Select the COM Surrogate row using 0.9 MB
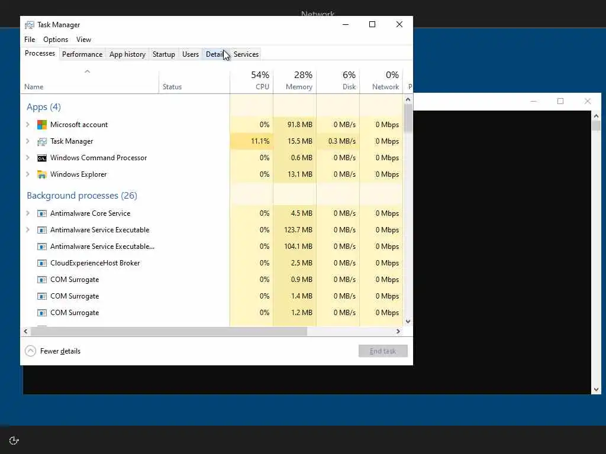Viewport: 606px width, 454px height. coord(212,280)
